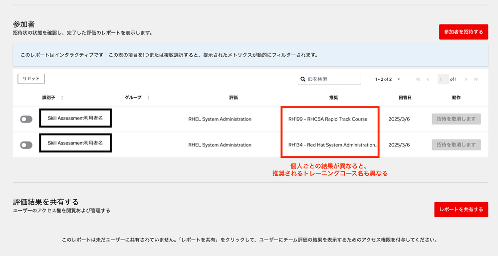
Task: Select RH199 - RHCSA Rapid Track Course cell
Action: click(x=328, y=119)
